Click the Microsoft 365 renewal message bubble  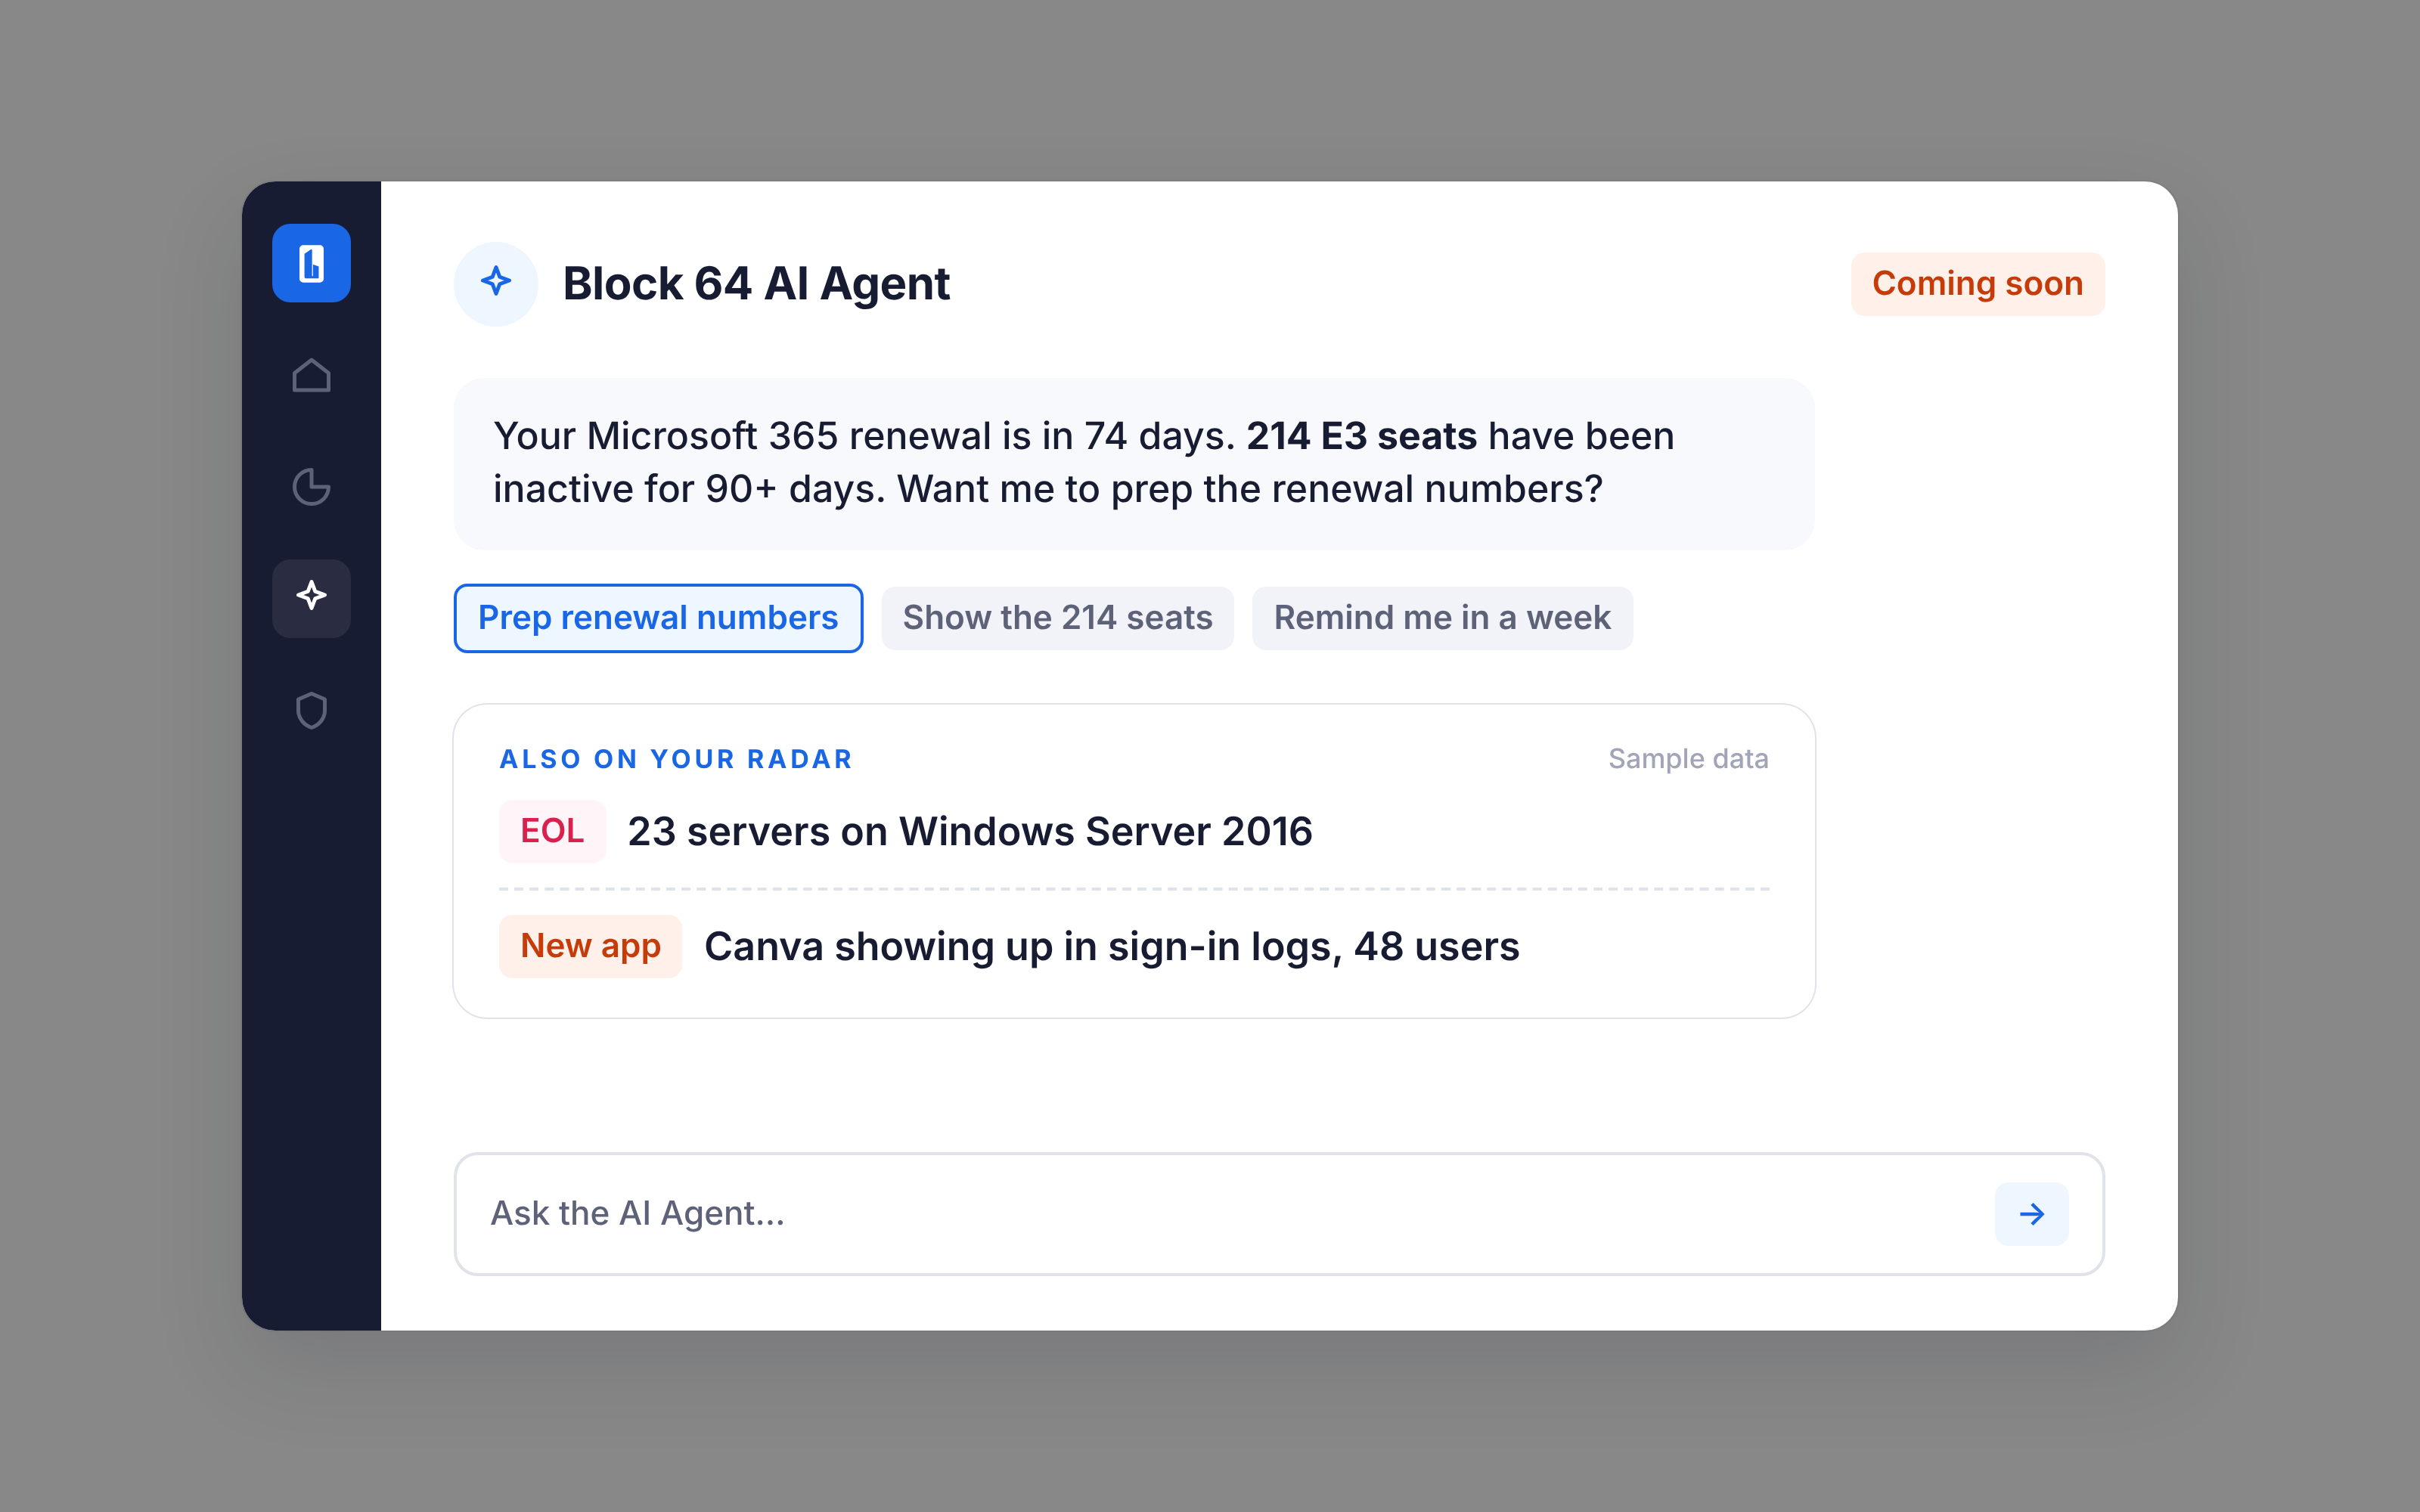pos(1134,463)
